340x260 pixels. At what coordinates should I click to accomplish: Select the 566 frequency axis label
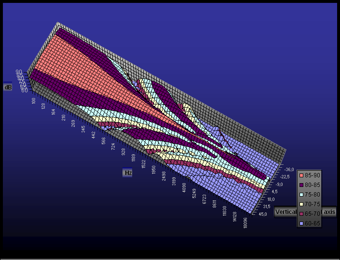103,141
